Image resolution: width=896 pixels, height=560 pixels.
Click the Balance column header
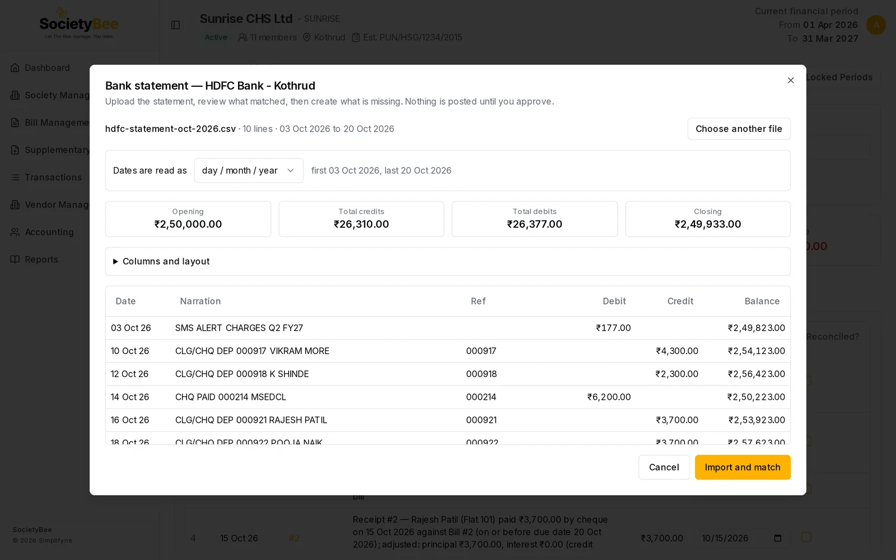pyautogui.click(x=762, y=301)
